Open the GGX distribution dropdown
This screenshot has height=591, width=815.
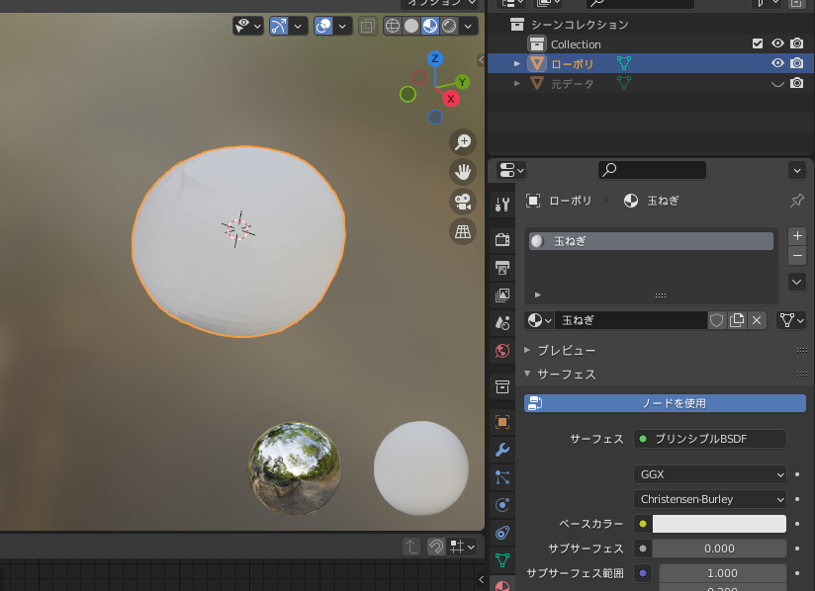tap(709, 473)
